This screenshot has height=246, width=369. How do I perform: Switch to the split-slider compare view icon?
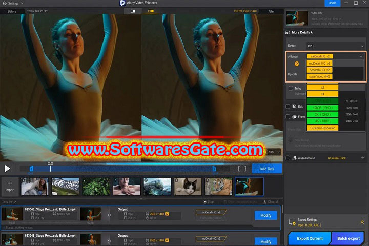pyautogui.click(x=133, y=11)
